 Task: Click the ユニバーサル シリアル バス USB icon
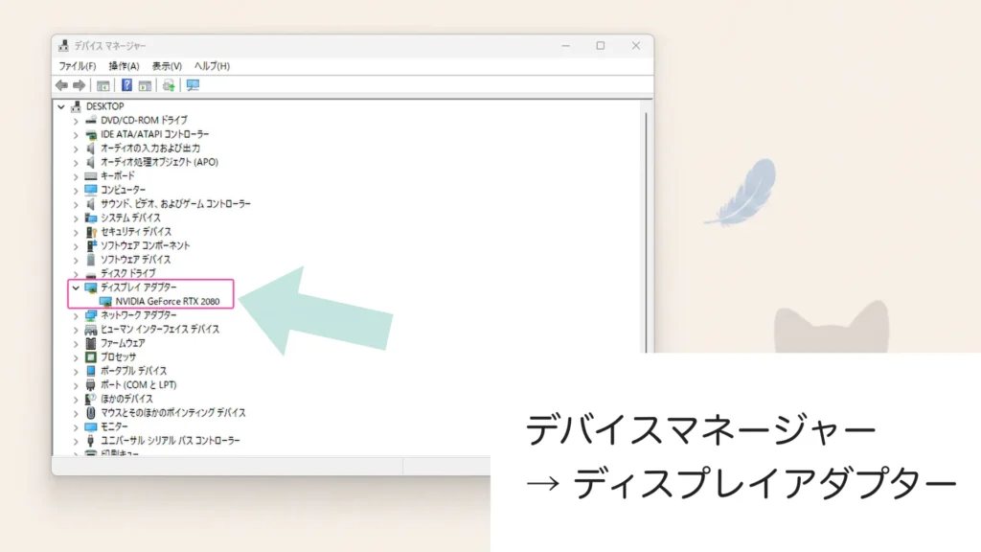pyautogui.click(x=91, y=441)
